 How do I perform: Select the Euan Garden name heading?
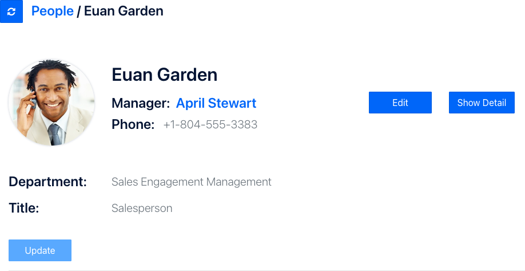[x=164, y=74]
